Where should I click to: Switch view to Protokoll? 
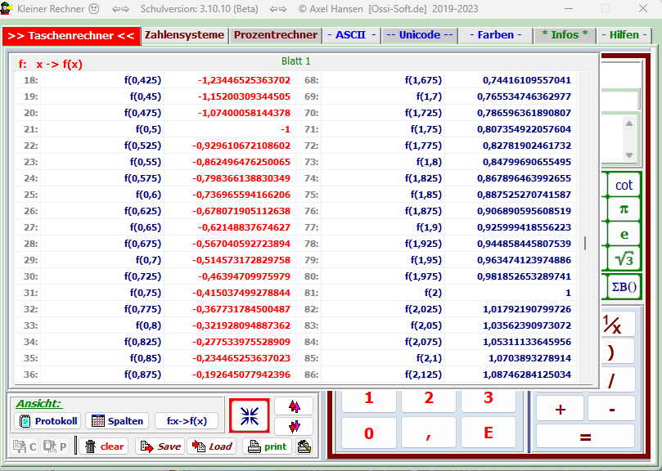pyautogui.click(x=47, y=421)
